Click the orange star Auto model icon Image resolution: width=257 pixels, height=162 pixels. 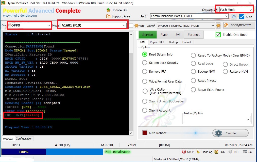pyautogui.click(x=136, y=25)
